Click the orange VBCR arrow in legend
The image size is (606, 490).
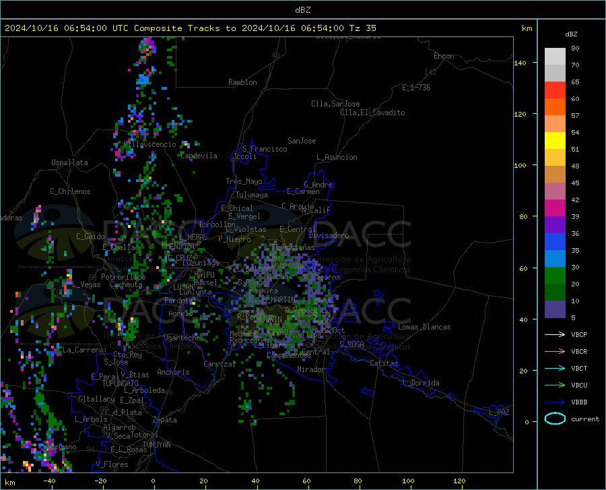tap(555, 351)
